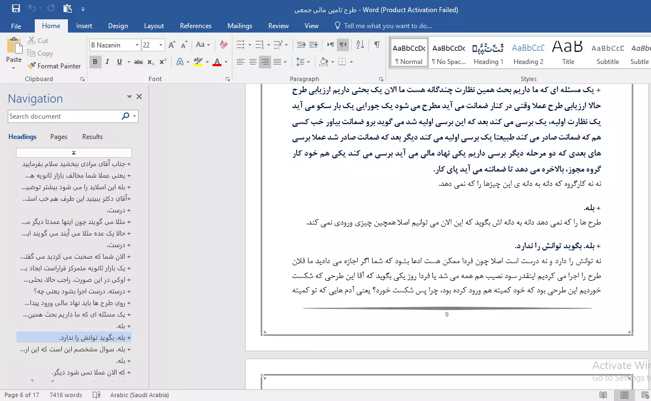The height and width of the screenshot is (401, 651).
Task: Click the Search document input field
Action: (x=63, y=116)
